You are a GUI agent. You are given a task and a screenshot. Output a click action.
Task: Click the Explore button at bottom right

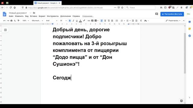point(181,101)
